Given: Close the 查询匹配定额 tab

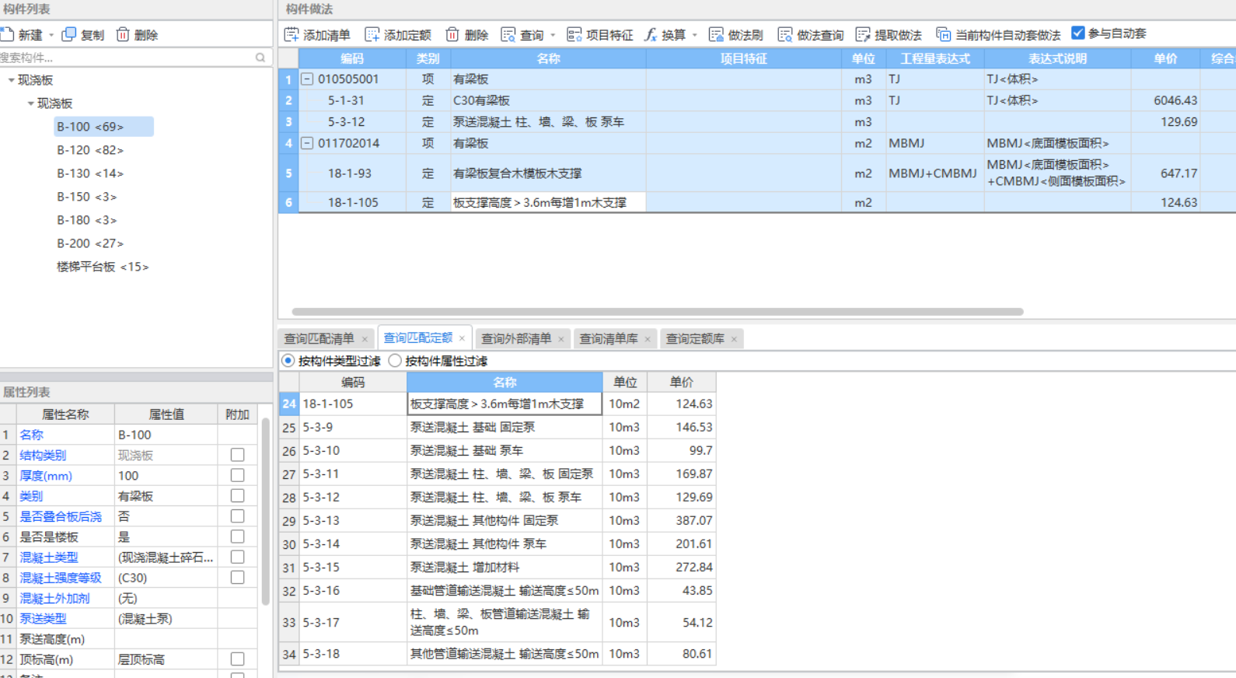Looking at the screenshot, I should click(462, 338).
